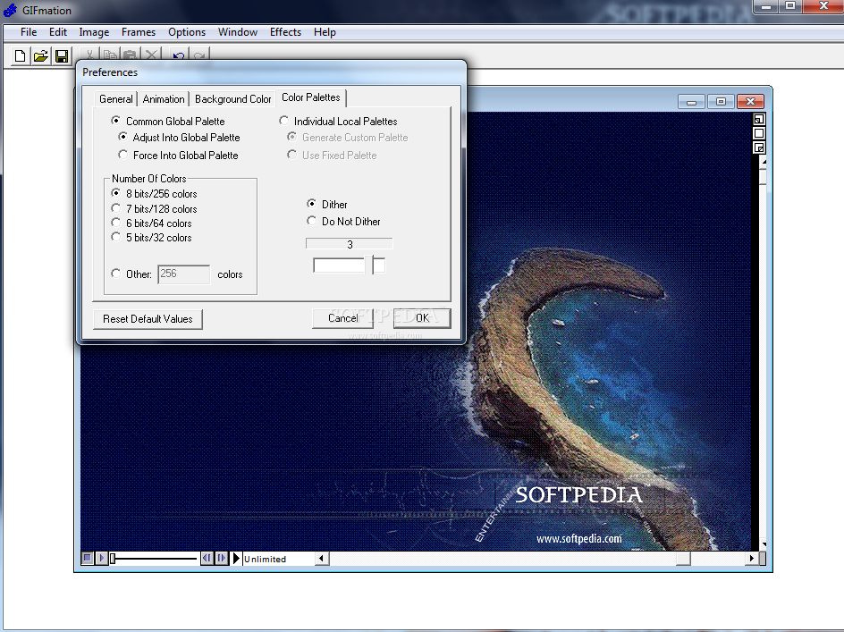Click the top view-mode icon in animation window

[759, 119]
